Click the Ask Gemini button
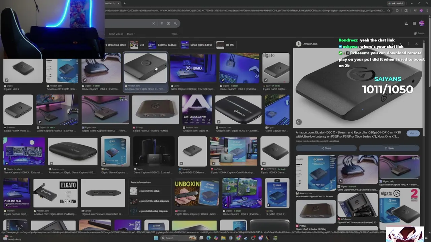The height and width of the screenshot is (242, 431). coord(395,3)
